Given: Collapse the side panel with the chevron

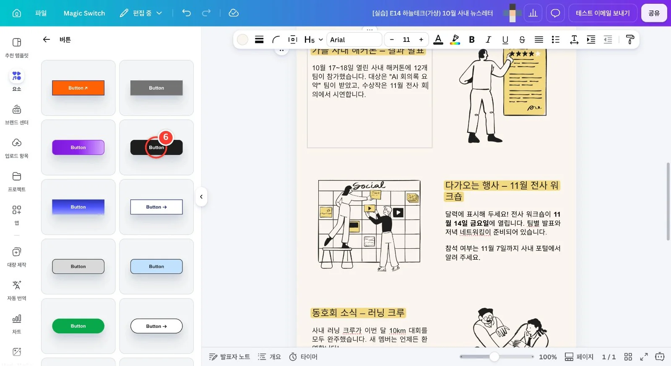Looking at the screenshot, I should [201, 197].
